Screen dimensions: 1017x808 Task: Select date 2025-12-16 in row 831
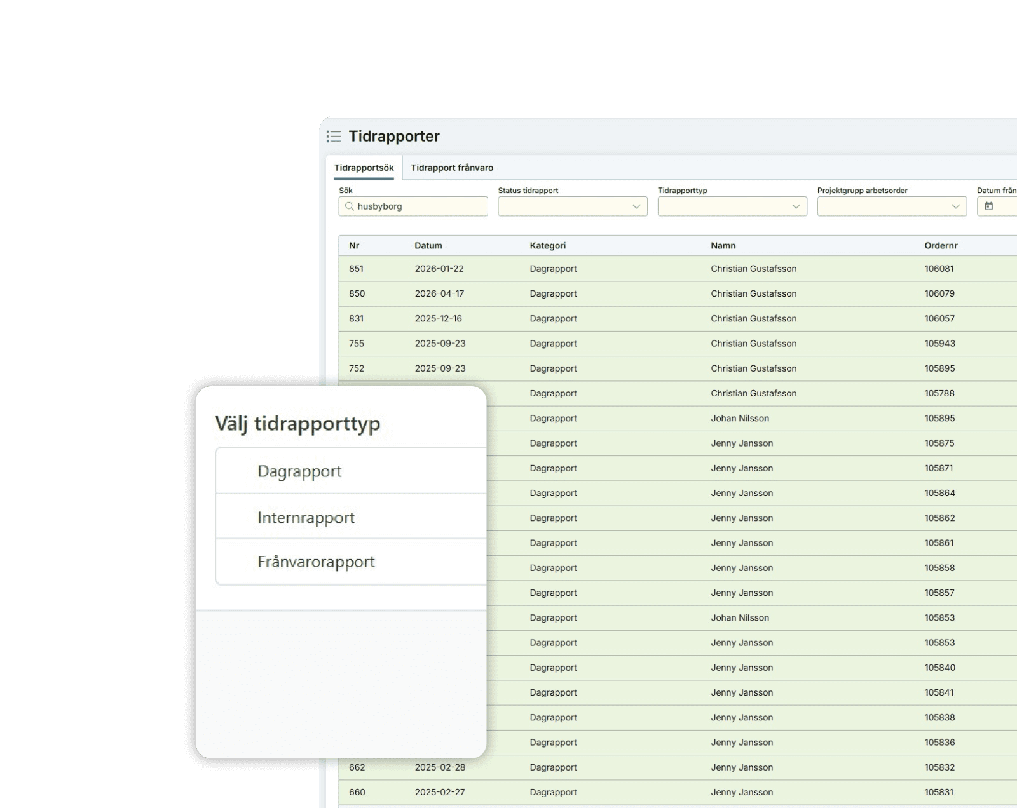pyautogui.click(x=439, y=318)
